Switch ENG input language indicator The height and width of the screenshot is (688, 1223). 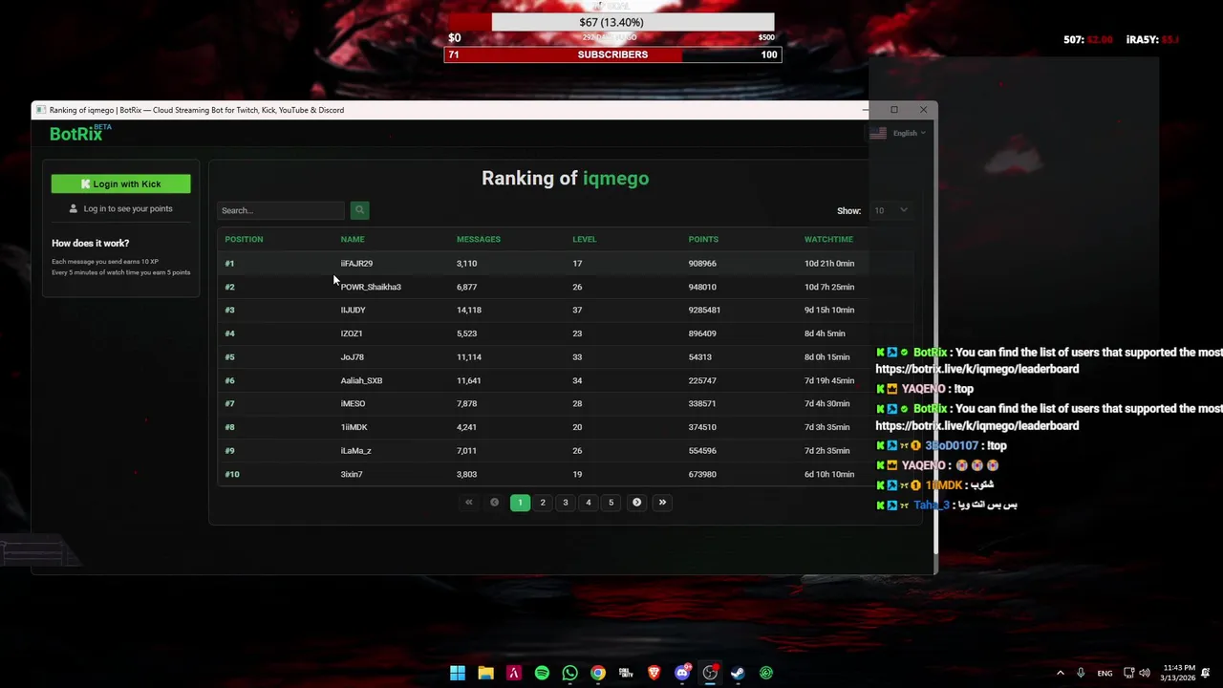click(x=1105, y=673)
